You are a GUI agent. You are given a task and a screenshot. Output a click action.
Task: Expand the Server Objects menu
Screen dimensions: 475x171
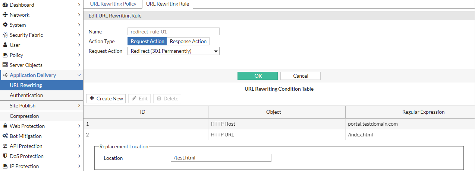pyautogui.click(x=79, y=65)
